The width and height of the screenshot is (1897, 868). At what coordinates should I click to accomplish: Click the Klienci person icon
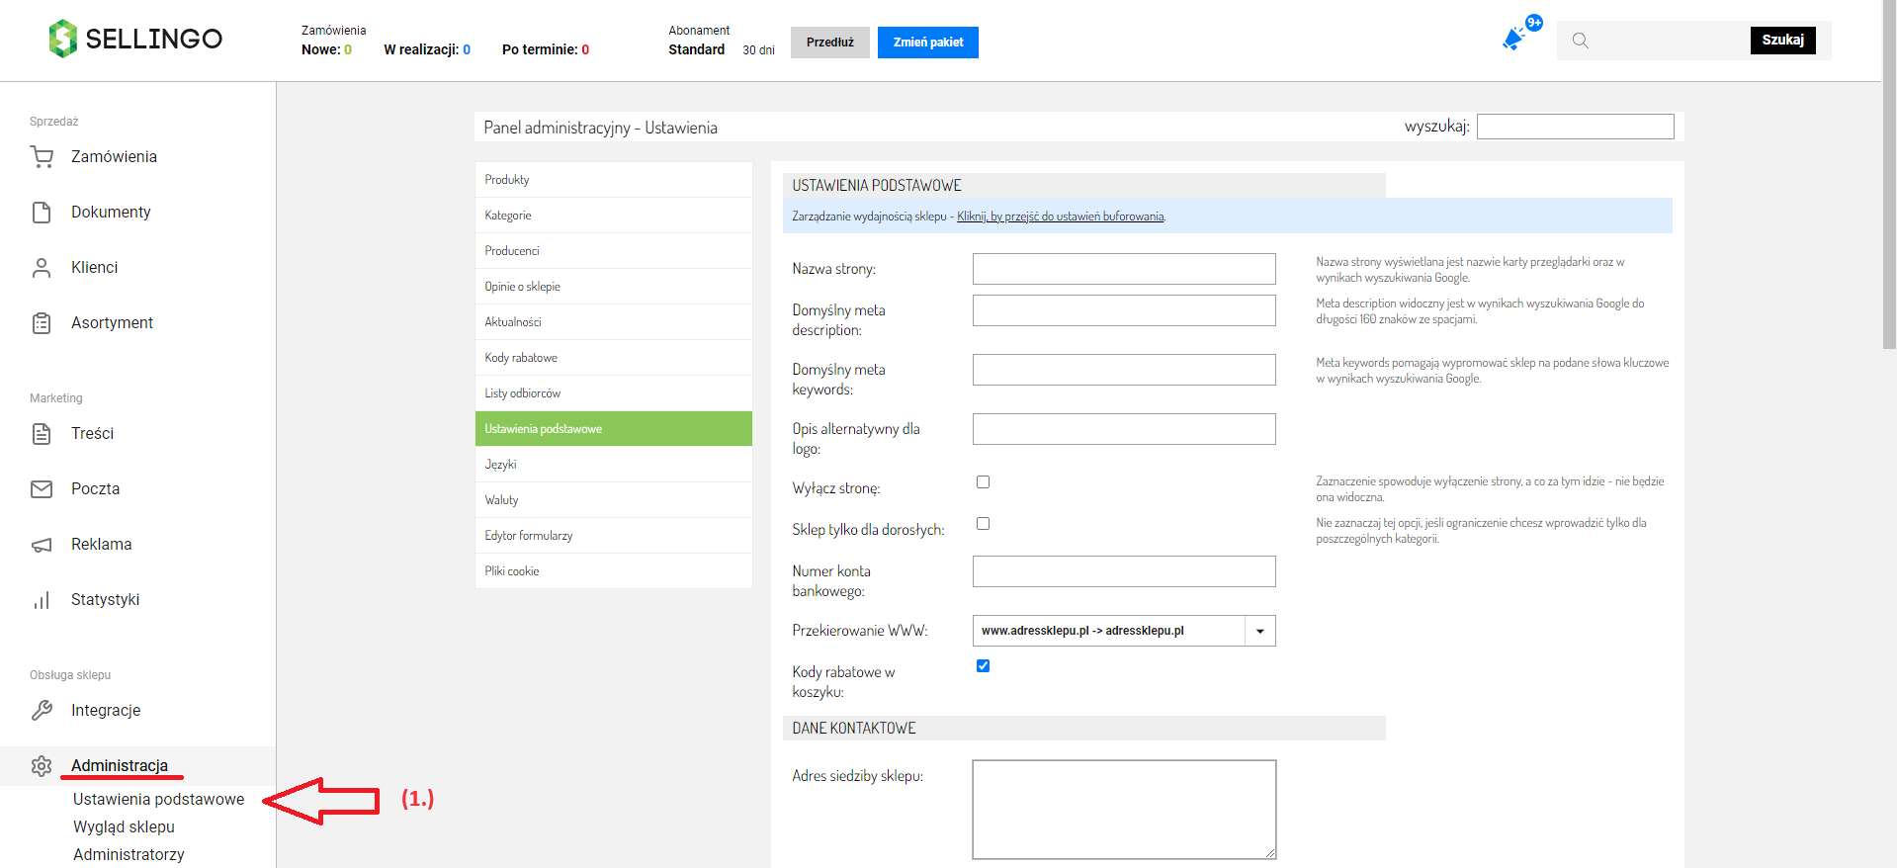[x=42, y=267]
